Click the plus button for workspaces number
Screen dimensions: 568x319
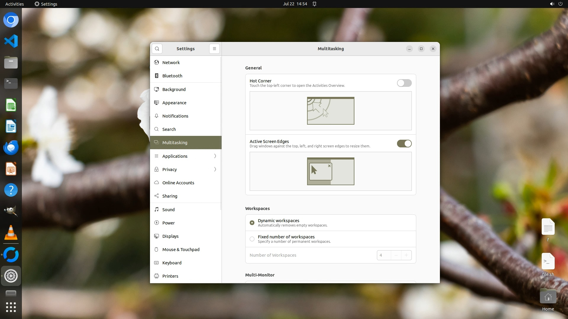(406, 255)
